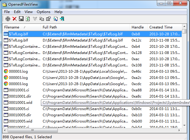Click the green refresh icon
The width and height of the screenshot is (190, 140).
(28, 19)
